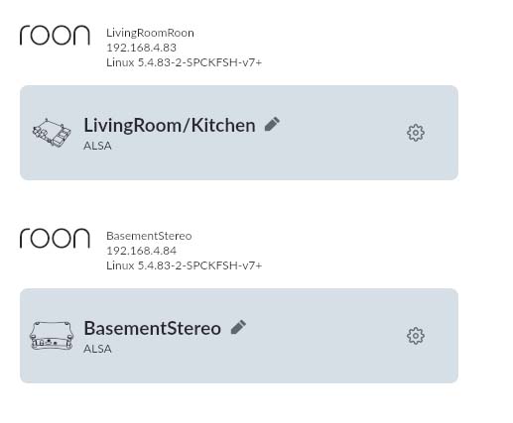This screenshot has width=513, height=423.
Task: Click Linux kernel version under BasementStereo host
Action: (x=184, y=265)
